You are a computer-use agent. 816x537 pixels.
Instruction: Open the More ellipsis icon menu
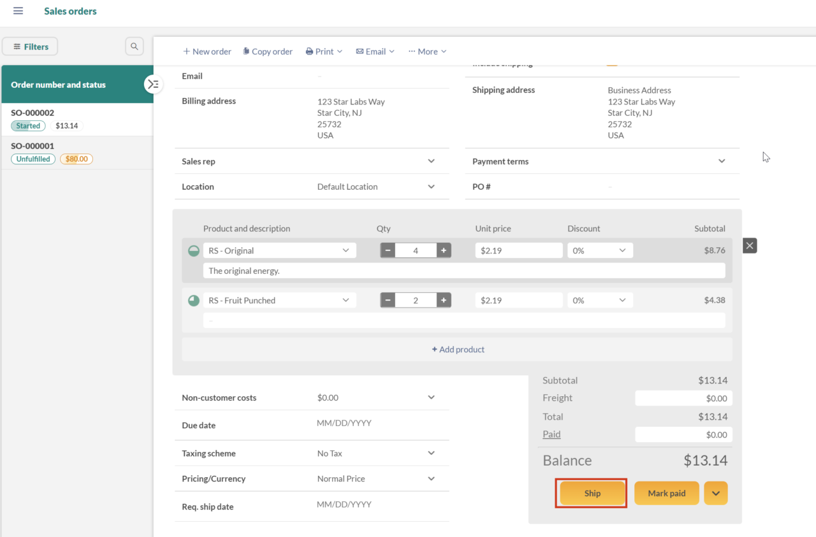413,51
